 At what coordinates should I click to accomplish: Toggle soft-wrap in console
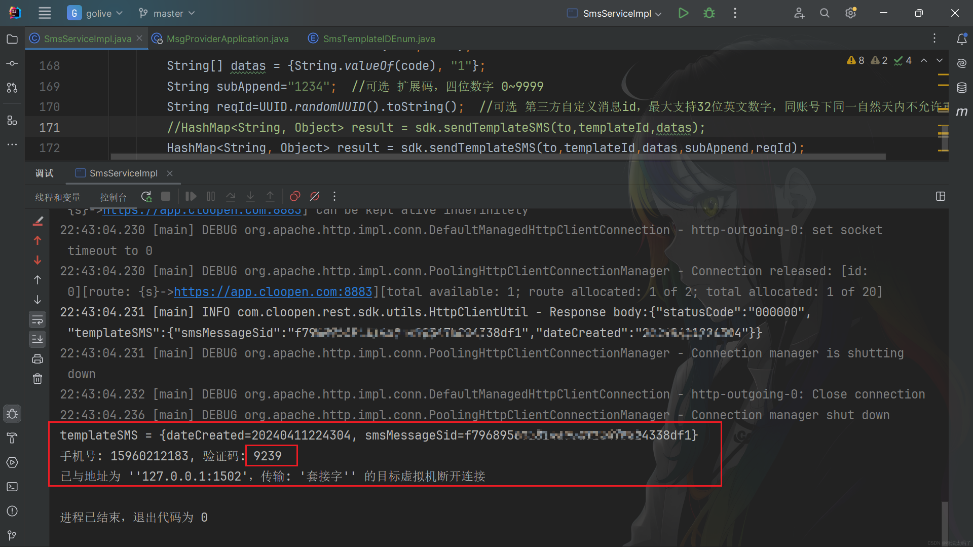38,320
